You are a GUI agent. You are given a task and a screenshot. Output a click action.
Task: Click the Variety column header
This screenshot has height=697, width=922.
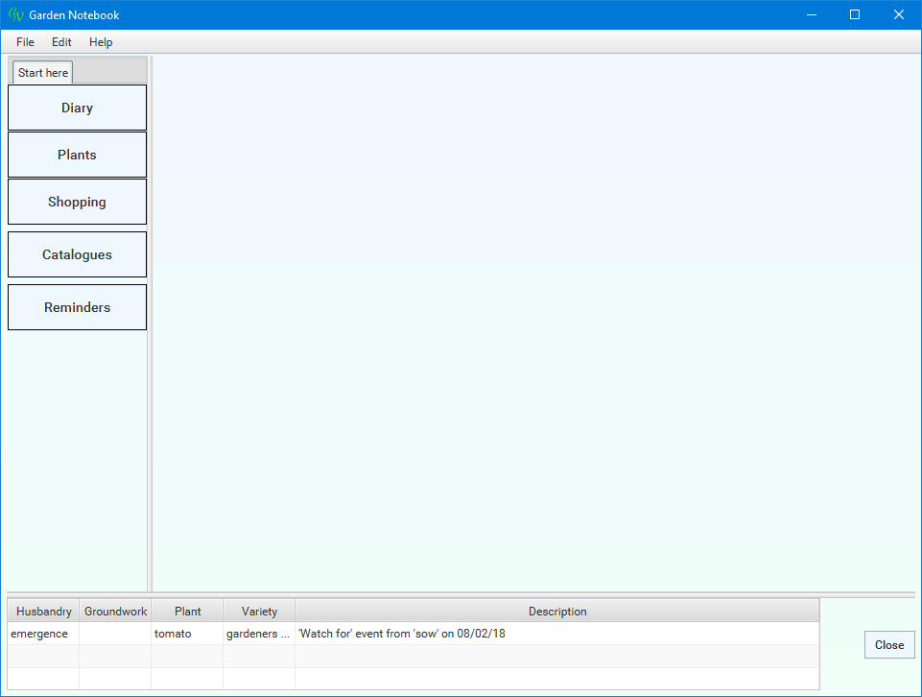pos(259,612)
